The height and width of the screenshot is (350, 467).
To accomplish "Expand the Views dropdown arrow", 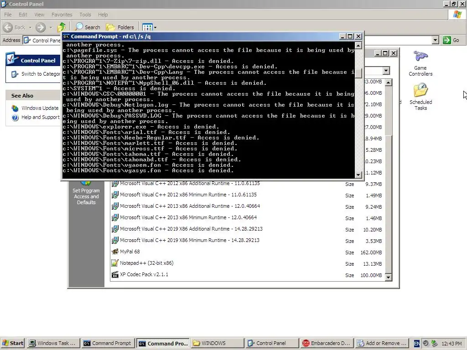I will [x=155, y=27].
